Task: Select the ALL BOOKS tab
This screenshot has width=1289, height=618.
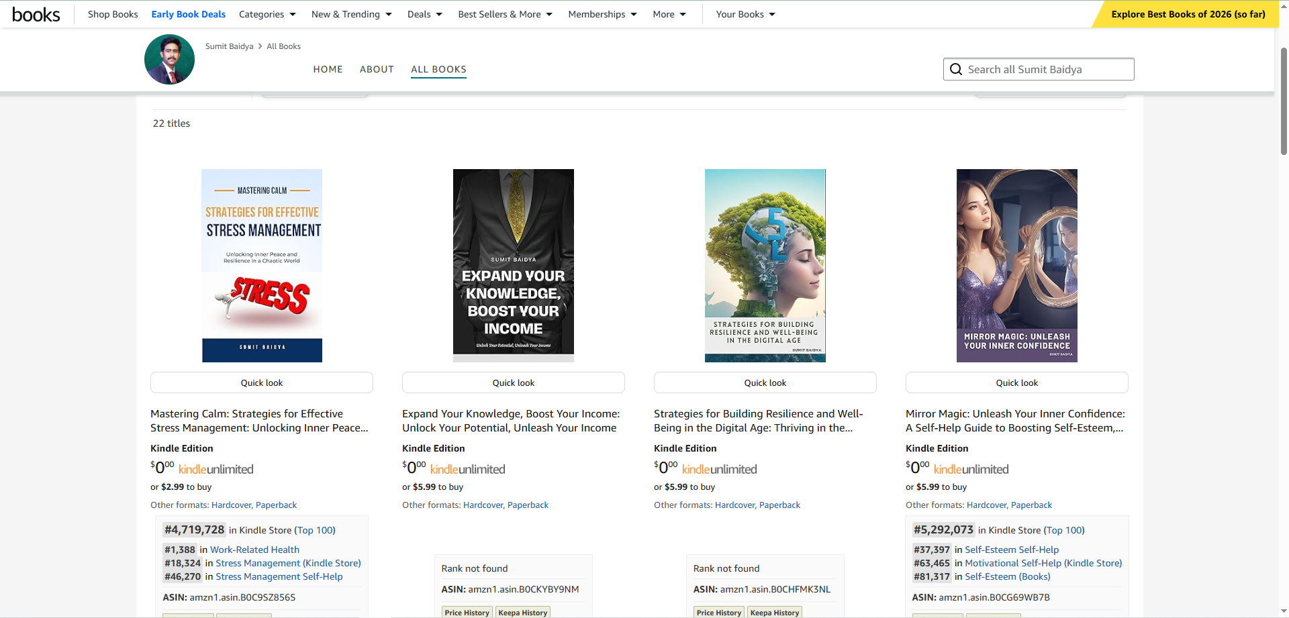Action: (438, 69)
